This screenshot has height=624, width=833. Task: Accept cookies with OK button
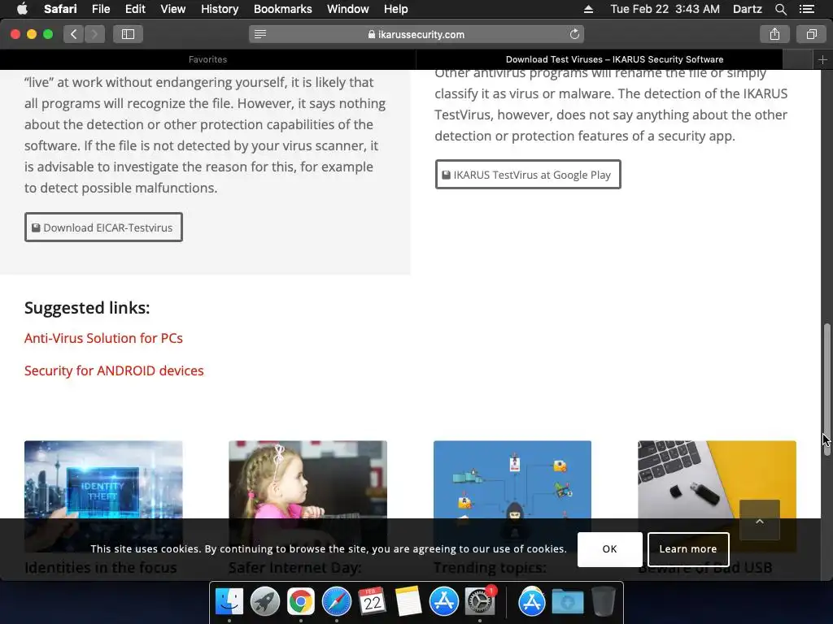609,549
